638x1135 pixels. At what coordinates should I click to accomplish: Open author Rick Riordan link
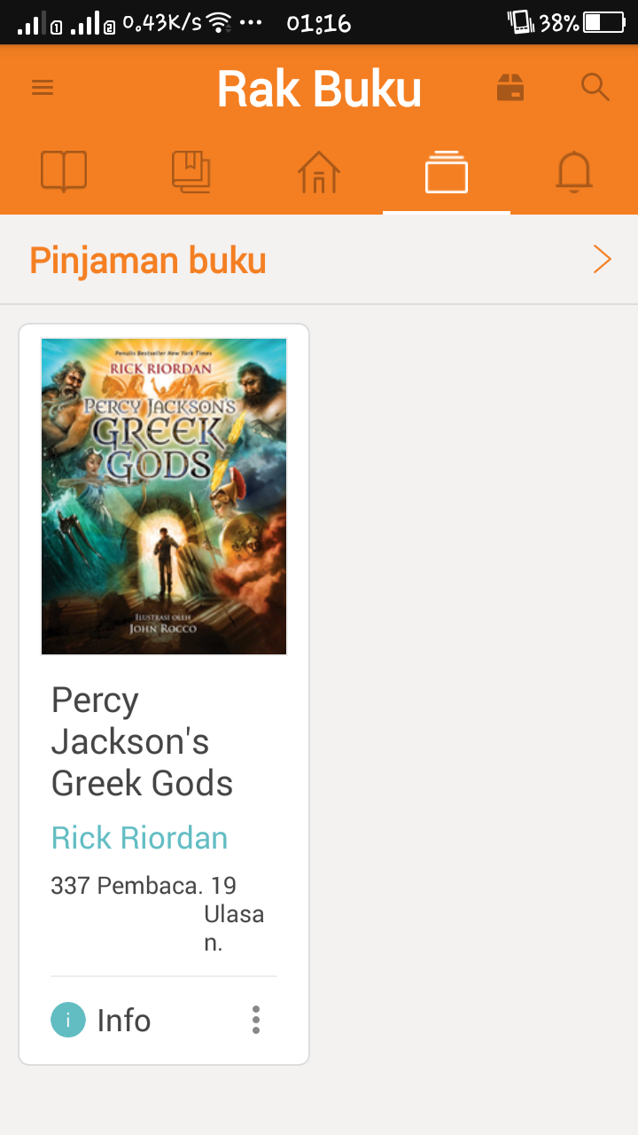(139, 838)
